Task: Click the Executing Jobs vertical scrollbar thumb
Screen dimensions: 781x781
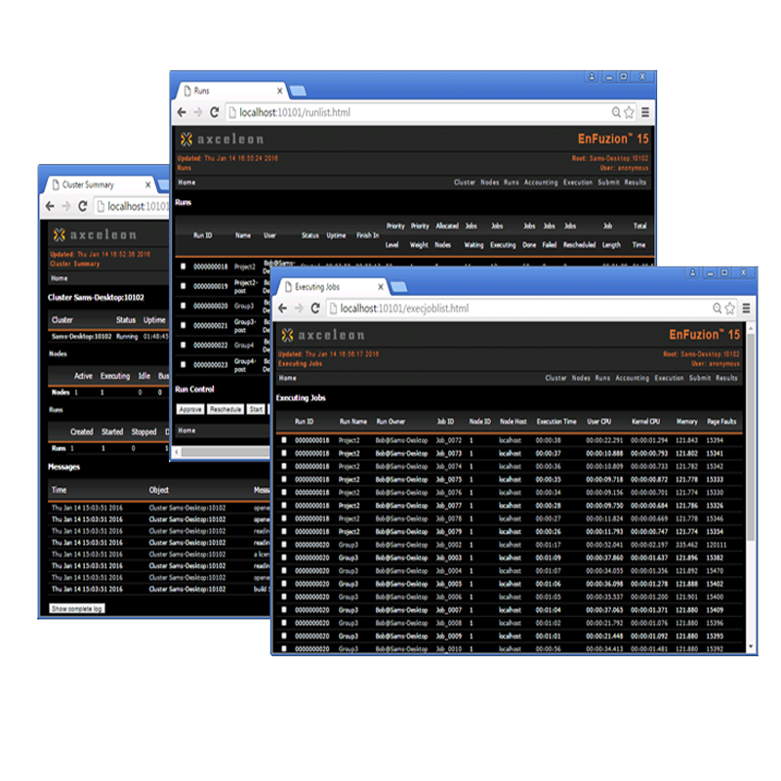Action: coord(751,436)
